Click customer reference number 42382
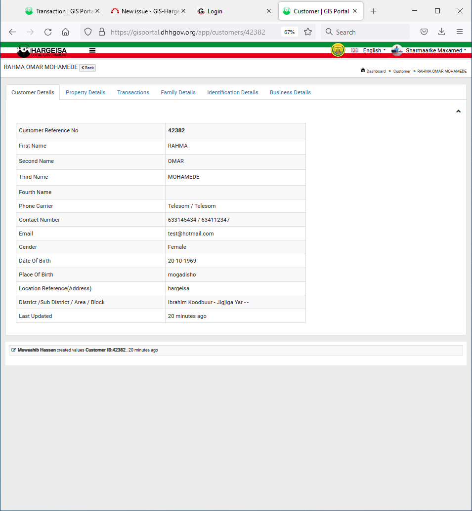Viewport: 472px width, 511px height. point(176,130)
